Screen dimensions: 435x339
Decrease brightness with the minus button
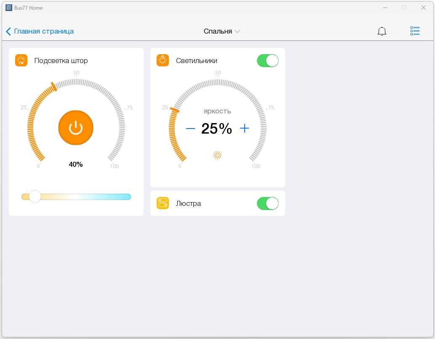click(x=190, y=129)
